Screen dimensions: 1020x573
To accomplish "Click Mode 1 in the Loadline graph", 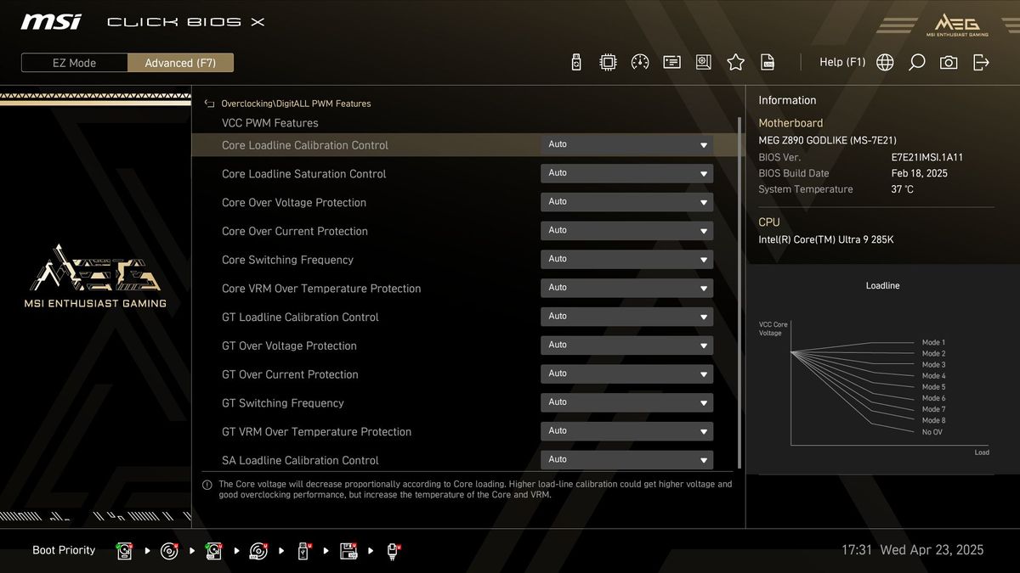I will 933,343.
